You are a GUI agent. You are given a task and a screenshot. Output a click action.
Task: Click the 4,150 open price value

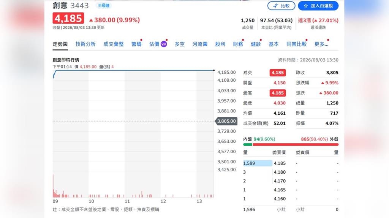pos(279,83)
